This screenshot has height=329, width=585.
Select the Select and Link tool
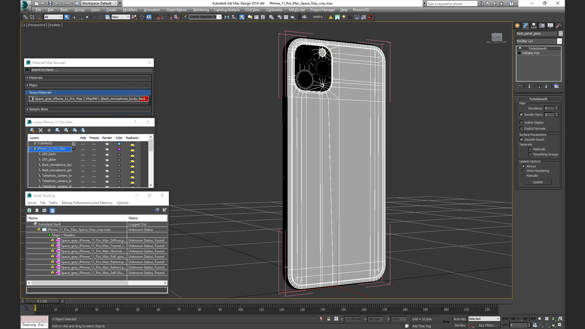click(26, 17)
